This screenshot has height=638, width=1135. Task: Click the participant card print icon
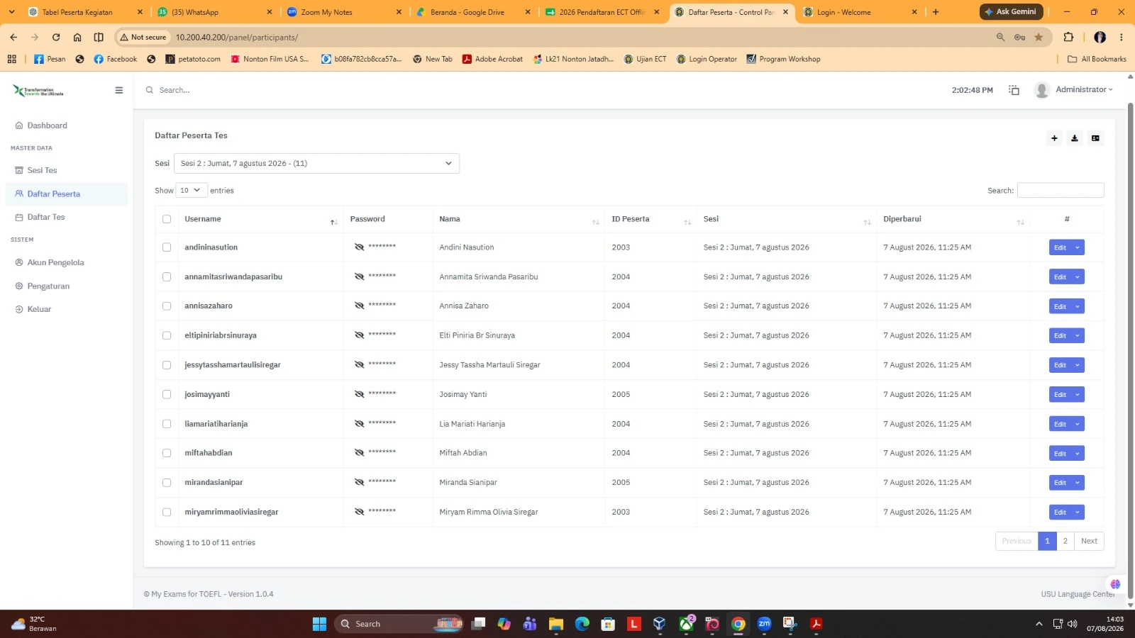point(1095,138)
